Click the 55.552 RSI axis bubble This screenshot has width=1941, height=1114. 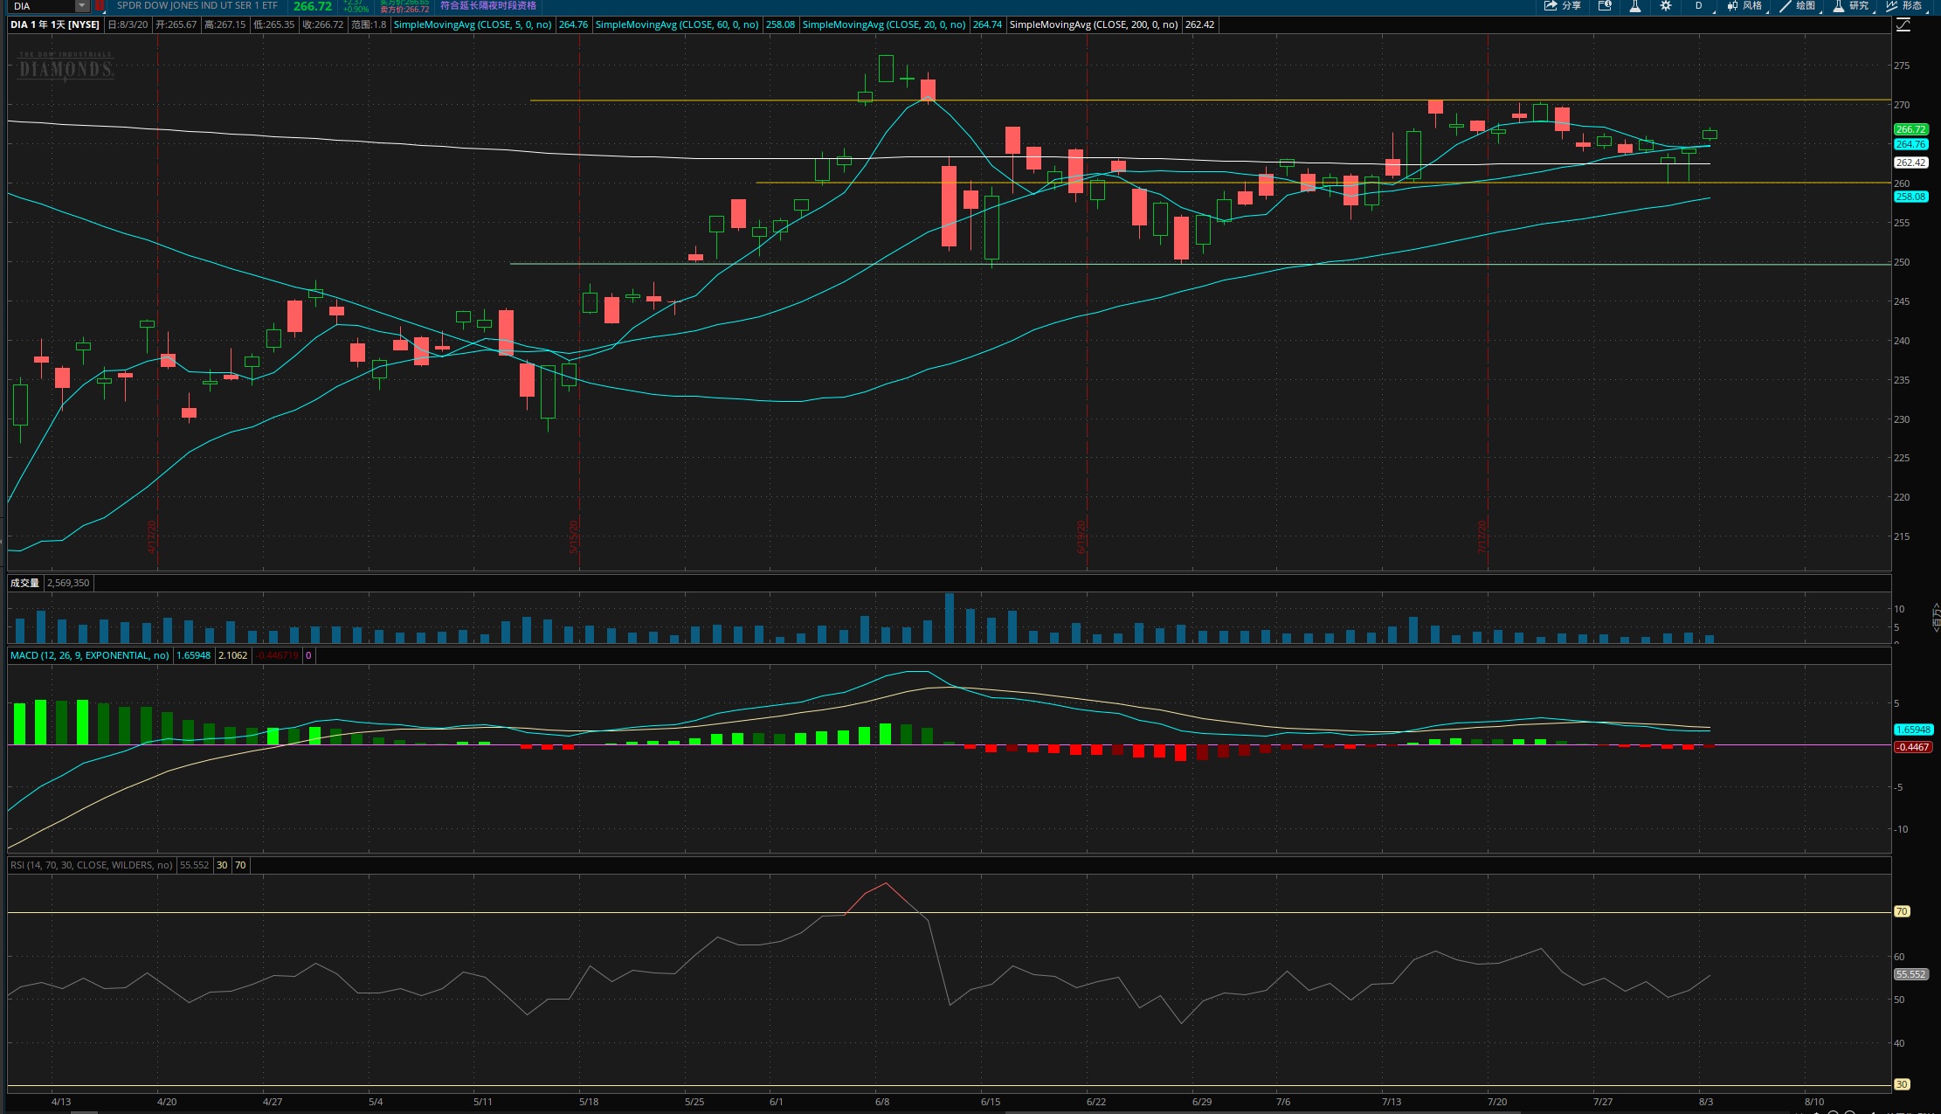[1910, 974]
